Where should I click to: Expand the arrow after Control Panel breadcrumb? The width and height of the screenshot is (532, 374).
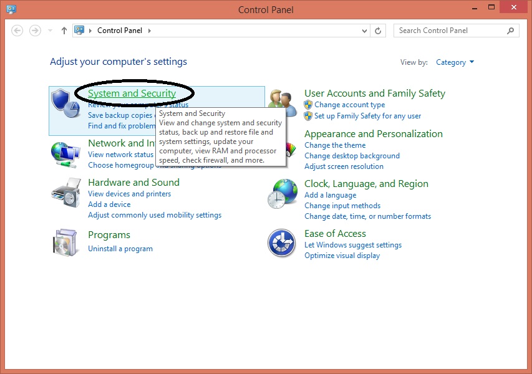coord(149,31)
